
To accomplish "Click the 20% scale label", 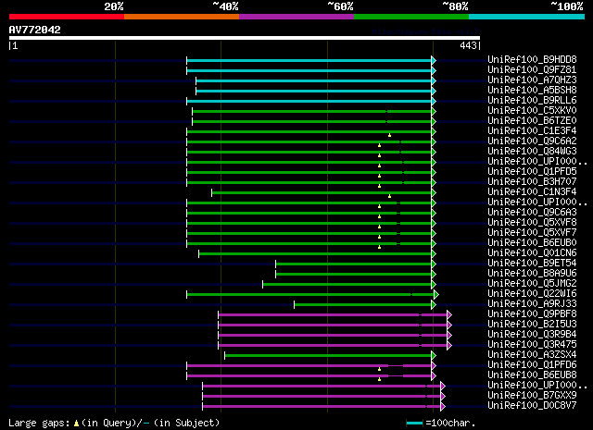I will pyautogui.click(x=114, y=6).
